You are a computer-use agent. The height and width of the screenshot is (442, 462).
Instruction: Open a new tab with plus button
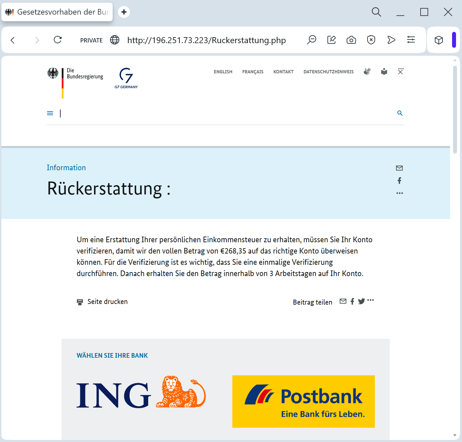124,12
